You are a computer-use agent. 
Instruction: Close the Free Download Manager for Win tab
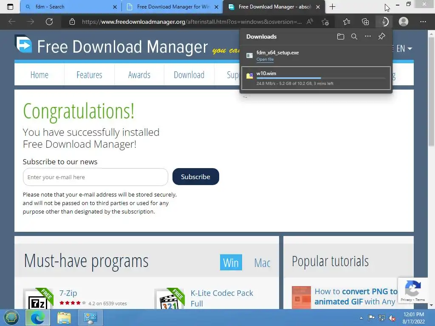pyautogui.click(x=216, y=7)
